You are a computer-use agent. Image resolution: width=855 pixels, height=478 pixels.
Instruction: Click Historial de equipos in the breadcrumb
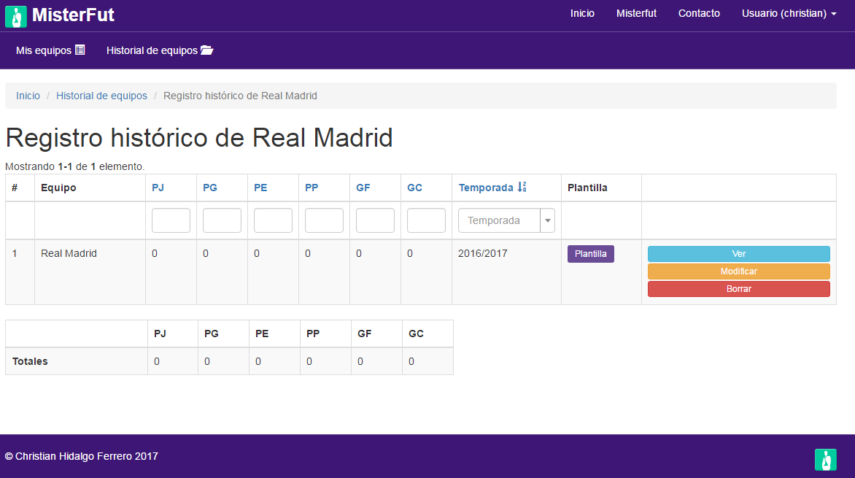click(x=101, y=96)
